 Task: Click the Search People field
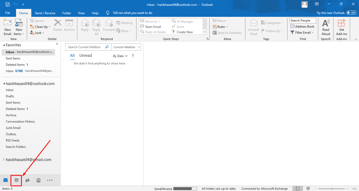click(x=303, y=21)
